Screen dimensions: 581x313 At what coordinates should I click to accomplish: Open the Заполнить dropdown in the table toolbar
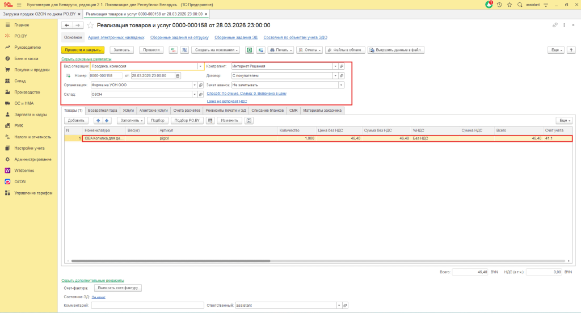click(131, 120)
